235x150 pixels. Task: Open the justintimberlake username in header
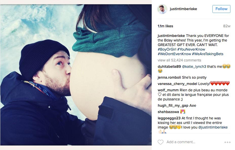click(183, 9)
